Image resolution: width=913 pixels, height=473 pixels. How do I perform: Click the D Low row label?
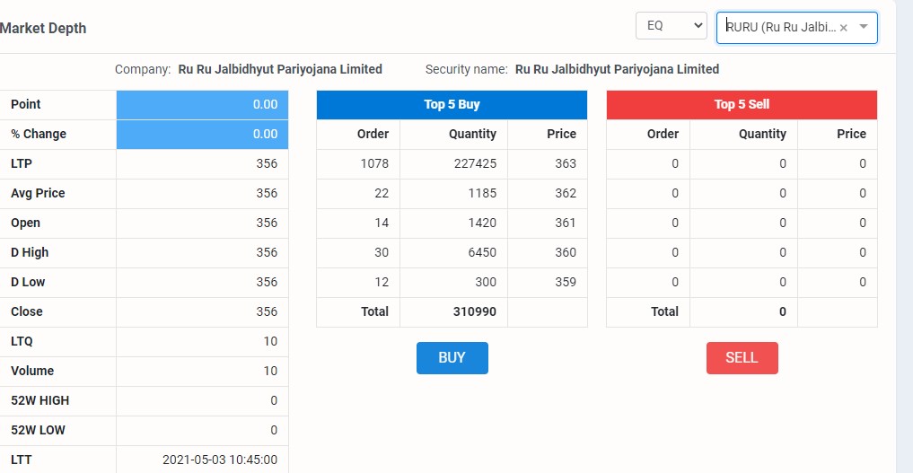[x=28, y=283]
